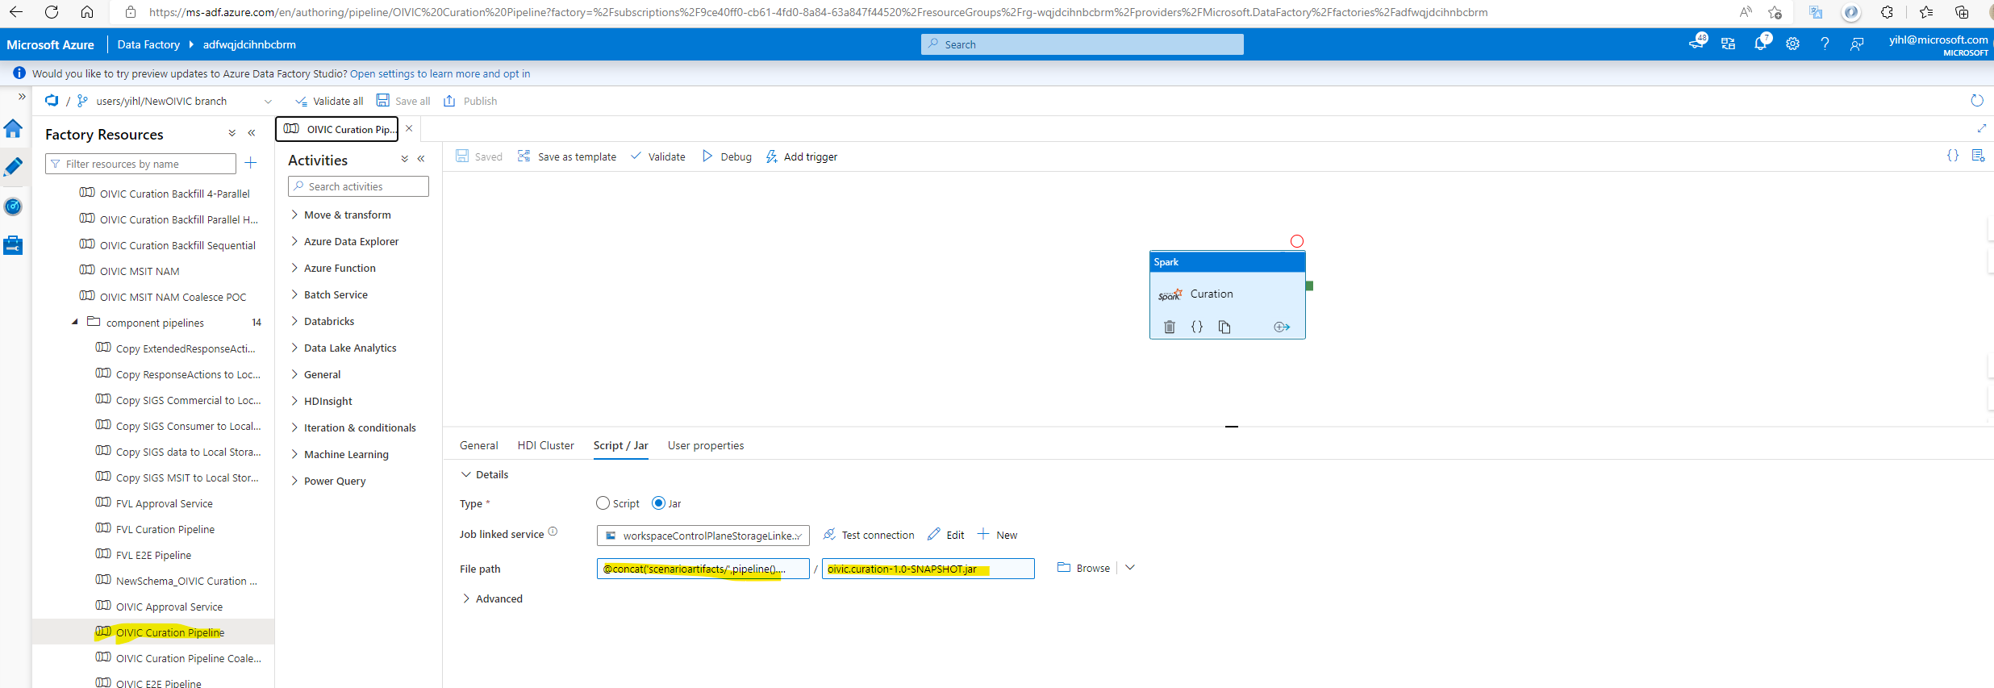Select the Script type radio button
Screen dimensions: 1994x688
click(603, 503)
